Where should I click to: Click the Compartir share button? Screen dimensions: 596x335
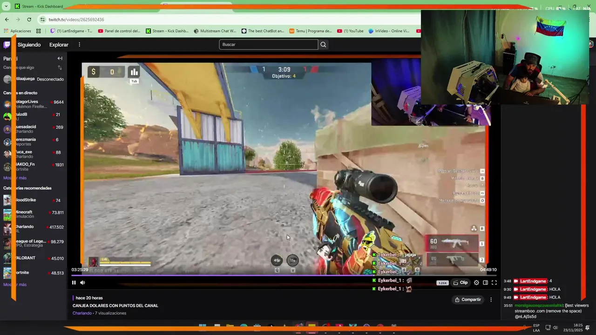(x=468, y=300)
